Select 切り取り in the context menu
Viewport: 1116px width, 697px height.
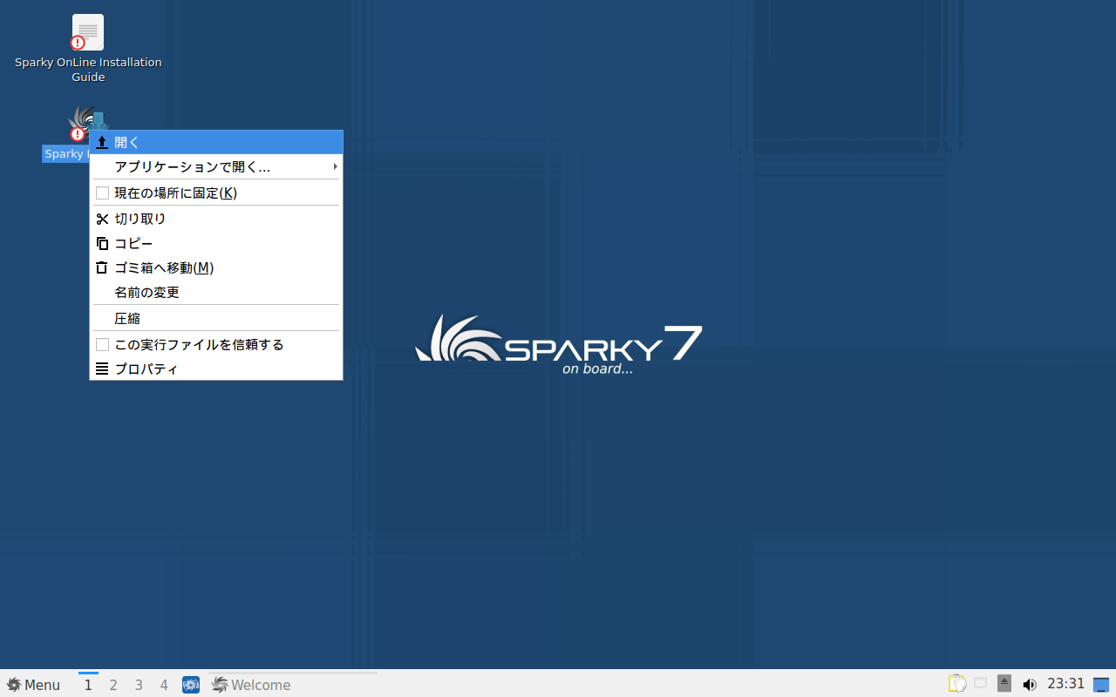tap(216, 219)
